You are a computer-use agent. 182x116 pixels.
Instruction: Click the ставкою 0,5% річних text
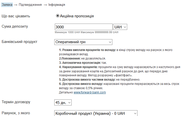tap(88, 88)
